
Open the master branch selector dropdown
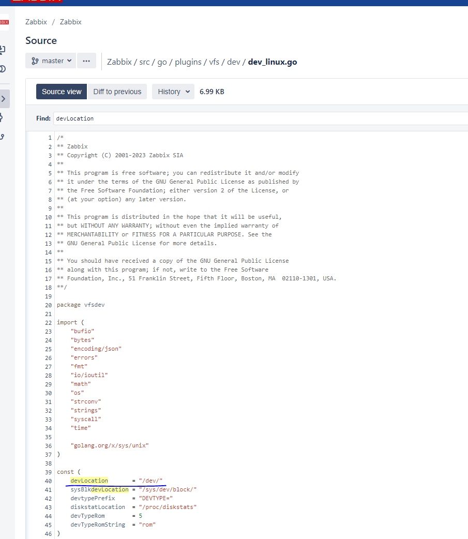pos(51,61)
